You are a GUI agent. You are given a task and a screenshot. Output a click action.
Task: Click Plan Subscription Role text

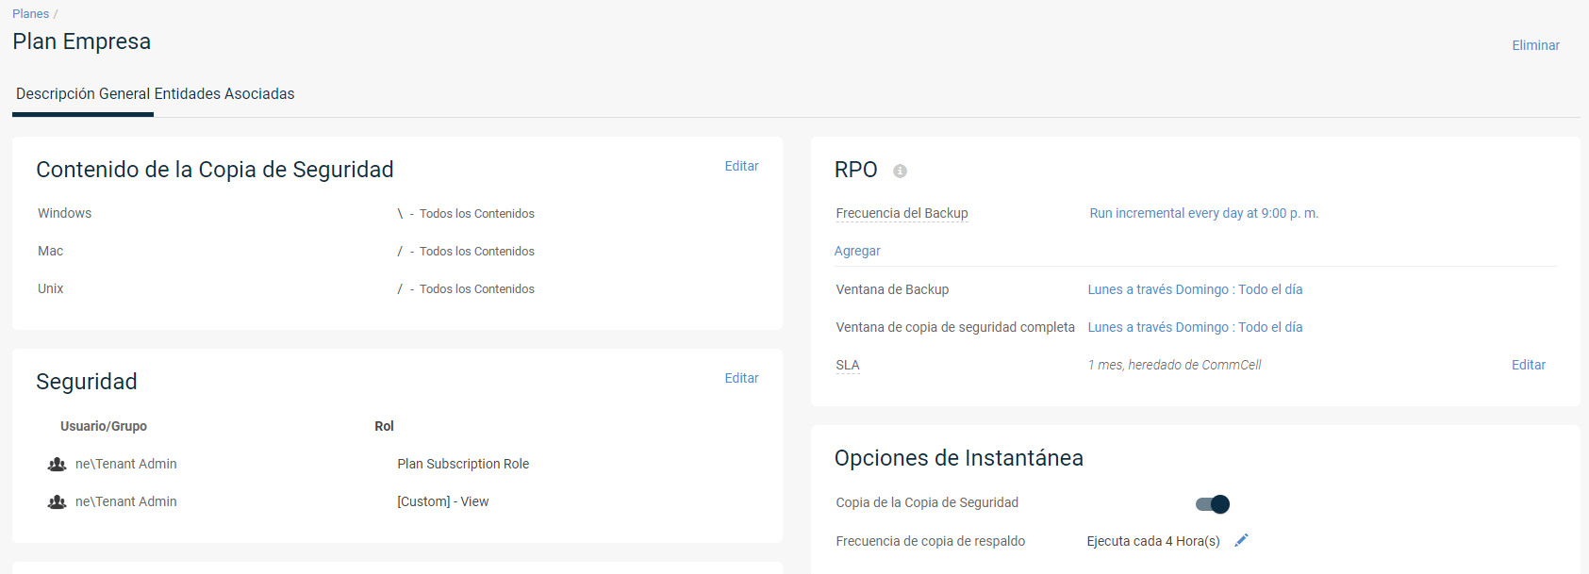pyautogui.click(x=463, y=464)
